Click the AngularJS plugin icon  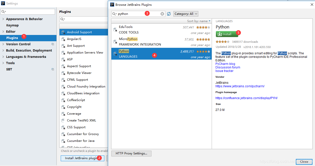[x=63, y=39]
